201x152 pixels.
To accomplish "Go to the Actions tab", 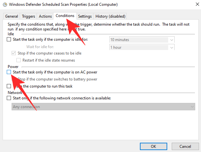I will 45,16.
